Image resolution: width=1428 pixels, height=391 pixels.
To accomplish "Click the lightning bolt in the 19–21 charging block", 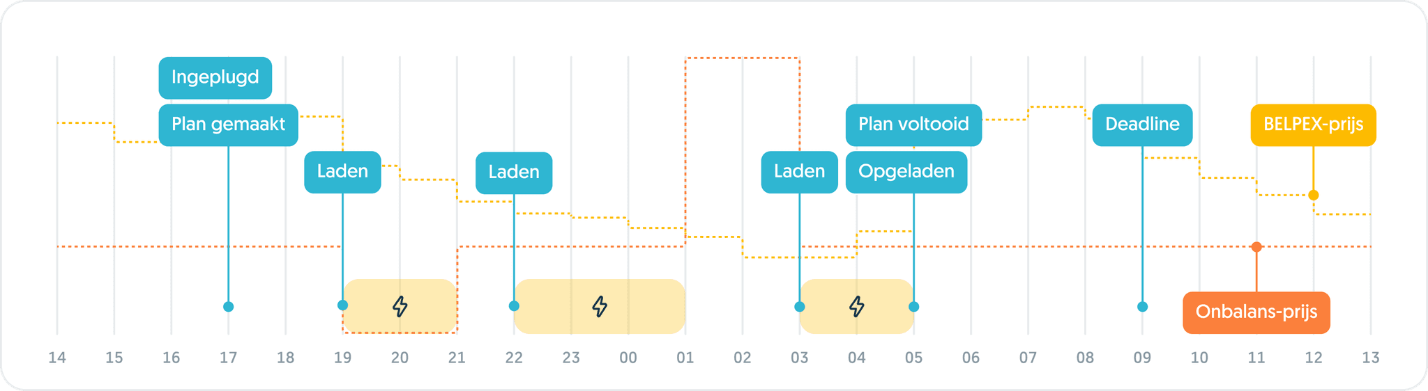I will coord(400,306).
